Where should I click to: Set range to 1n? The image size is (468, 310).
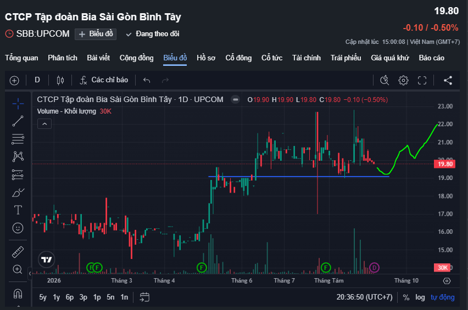tap(124, 297)
